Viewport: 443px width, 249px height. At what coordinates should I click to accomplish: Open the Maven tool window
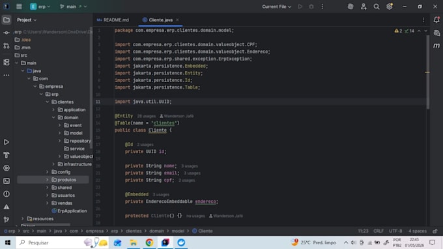point(436,46)
